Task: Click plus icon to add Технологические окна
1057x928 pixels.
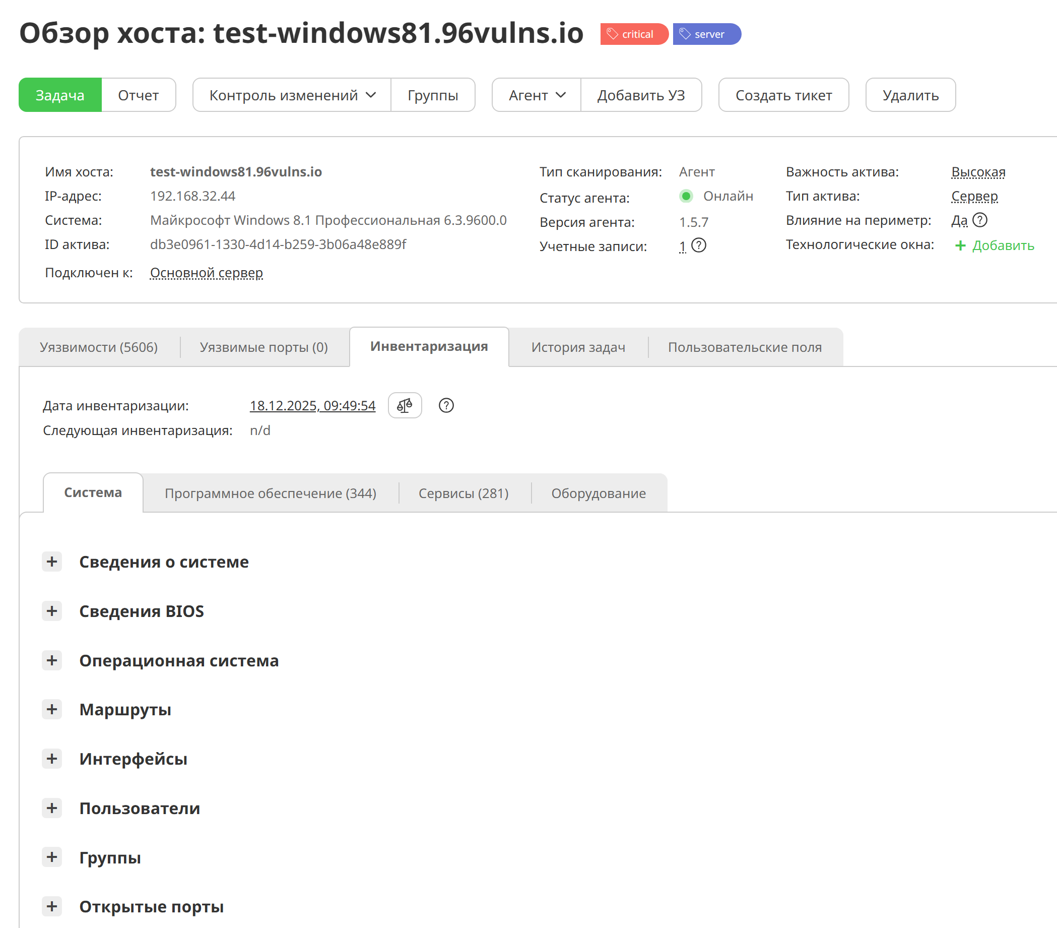Action: [960, 245]
